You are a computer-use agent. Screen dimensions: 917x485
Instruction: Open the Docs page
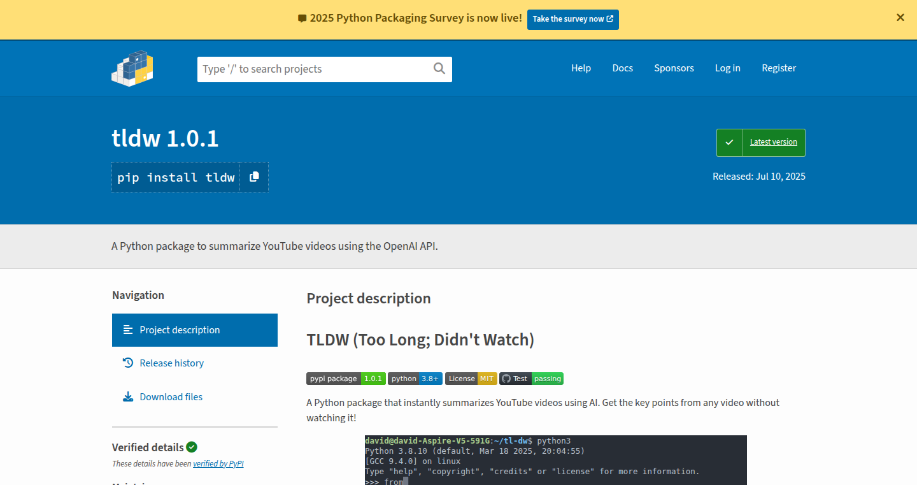pos(623,68)
